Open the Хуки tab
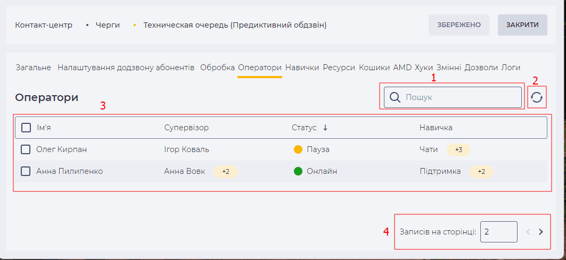 coord(424,68)
